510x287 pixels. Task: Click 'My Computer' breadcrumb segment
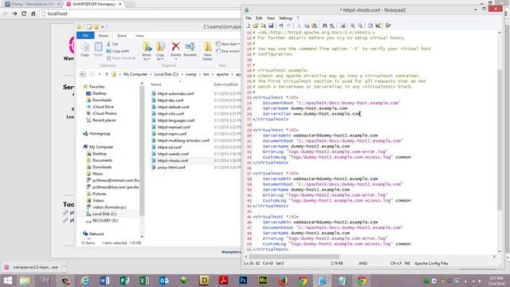tap(135, 74)
